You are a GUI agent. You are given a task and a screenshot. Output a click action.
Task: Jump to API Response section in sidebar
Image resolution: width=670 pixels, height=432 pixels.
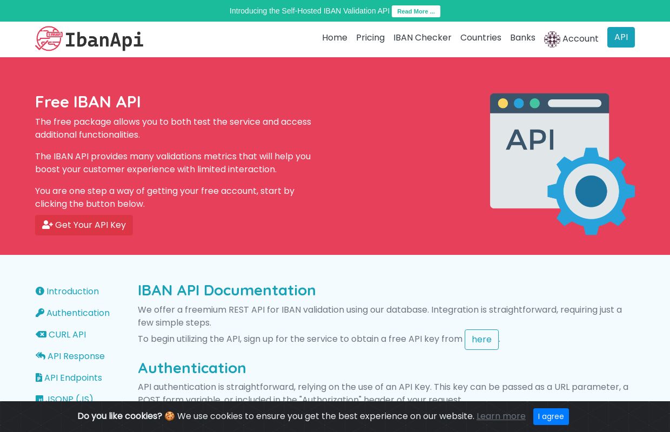click(x=70, y=356)
